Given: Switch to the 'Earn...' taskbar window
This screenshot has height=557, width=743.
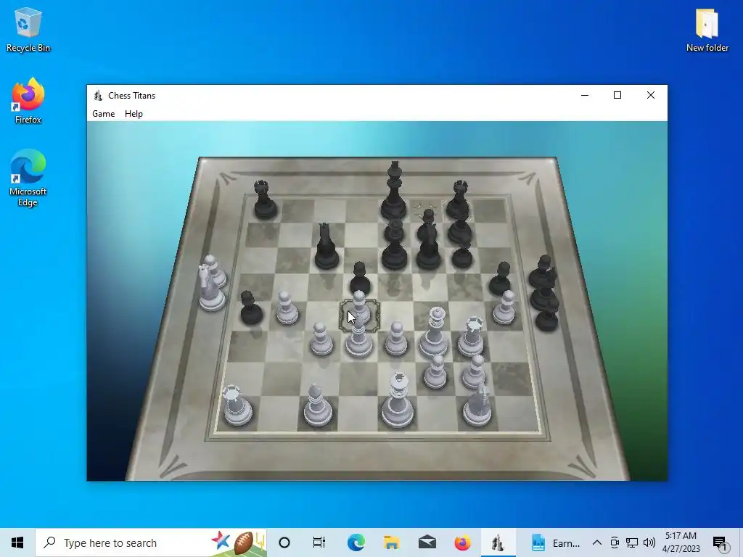Looking at the screenshot, I should tap(554, 542).
